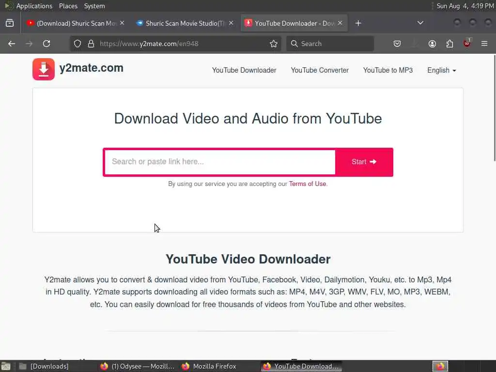Bookmark this page with the star icon
Viewport: 496px width, 372px height.
[x=274, y=44]
